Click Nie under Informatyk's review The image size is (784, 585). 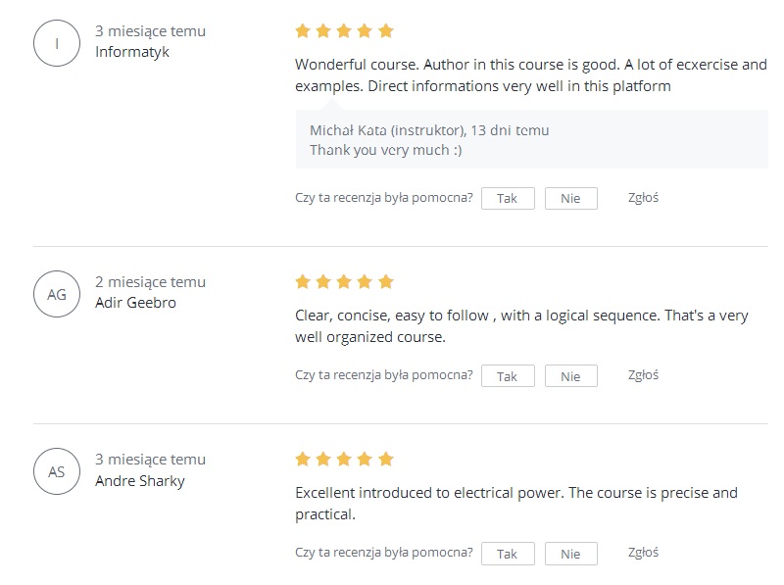(570, 199)
